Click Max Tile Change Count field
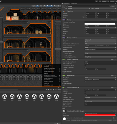 point(100,62)
